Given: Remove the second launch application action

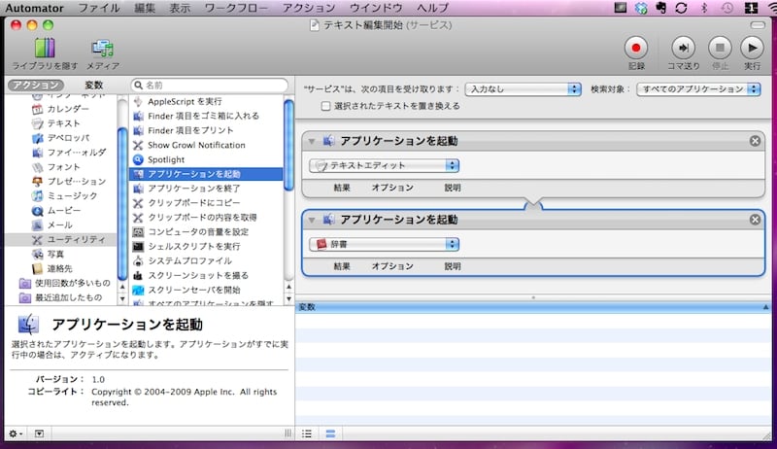Looking at the screenshot, I should (755, 219).
